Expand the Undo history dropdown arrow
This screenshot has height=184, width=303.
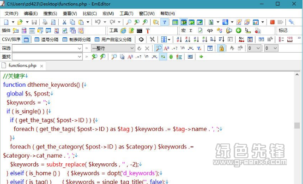click(x=105, y=22)
